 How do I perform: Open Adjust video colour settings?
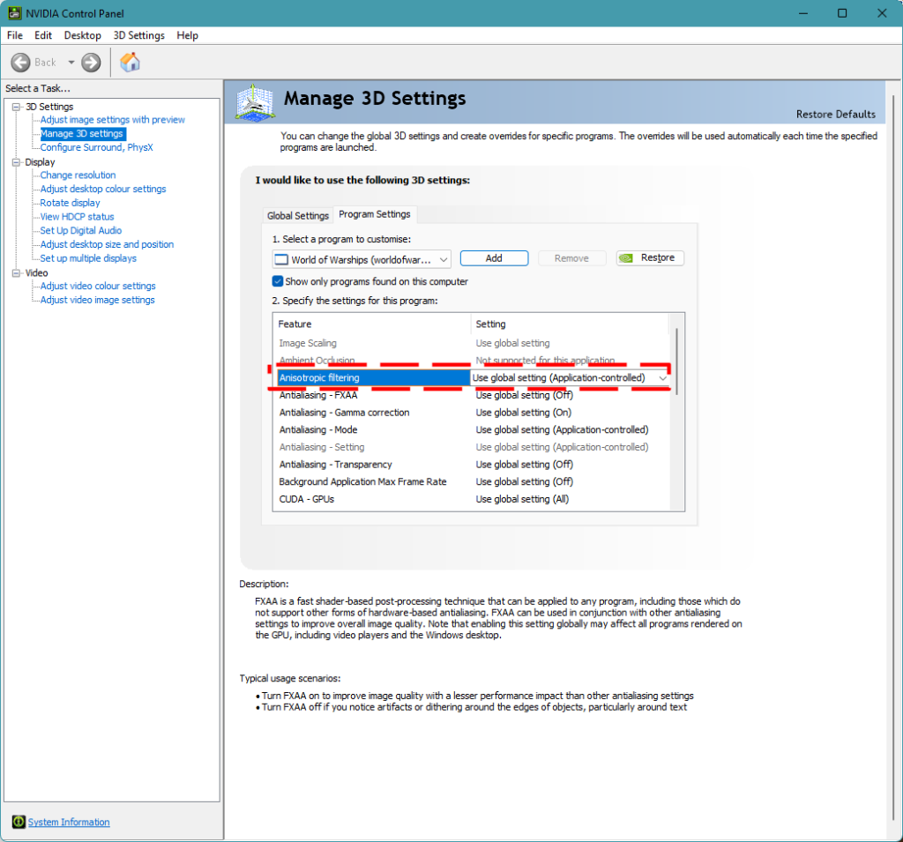[98, 286]
